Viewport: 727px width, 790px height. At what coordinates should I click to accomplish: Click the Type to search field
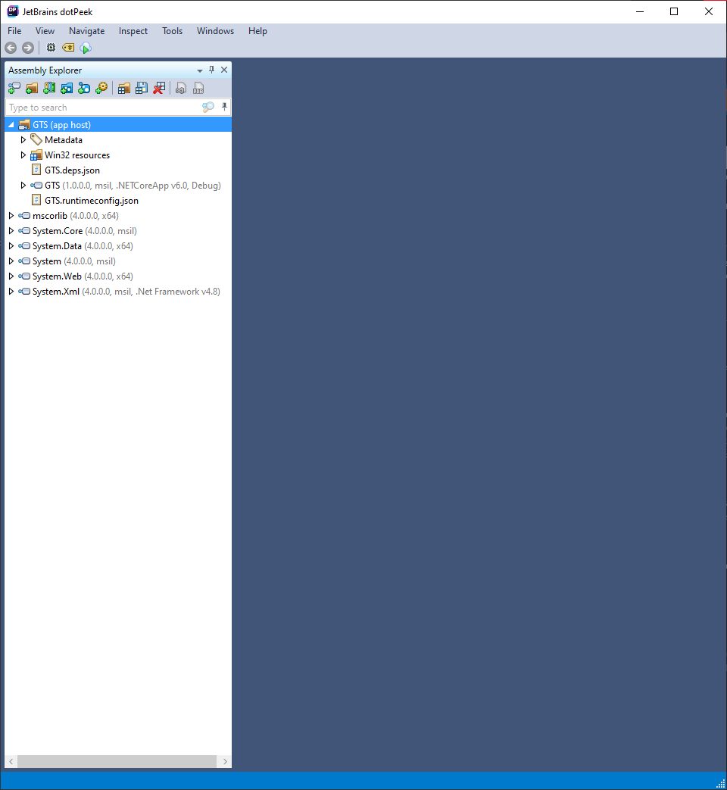click(103, 108)
